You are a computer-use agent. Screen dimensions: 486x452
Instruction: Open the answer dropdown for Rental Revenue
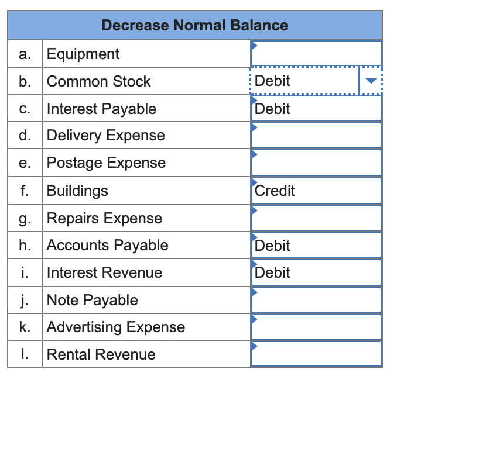316,354
